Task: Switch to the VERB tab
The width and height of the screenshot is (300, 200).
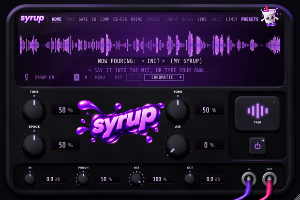Action: click(x=202, y=19)
